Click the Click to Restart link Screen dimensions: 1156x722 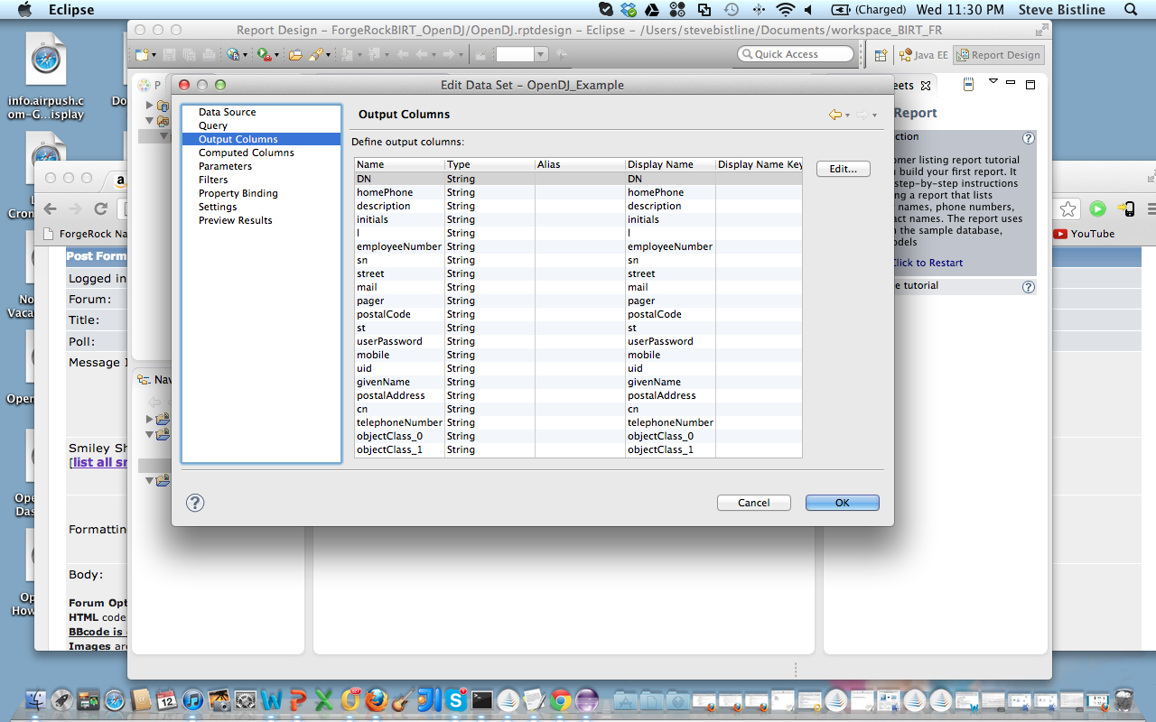927,263
